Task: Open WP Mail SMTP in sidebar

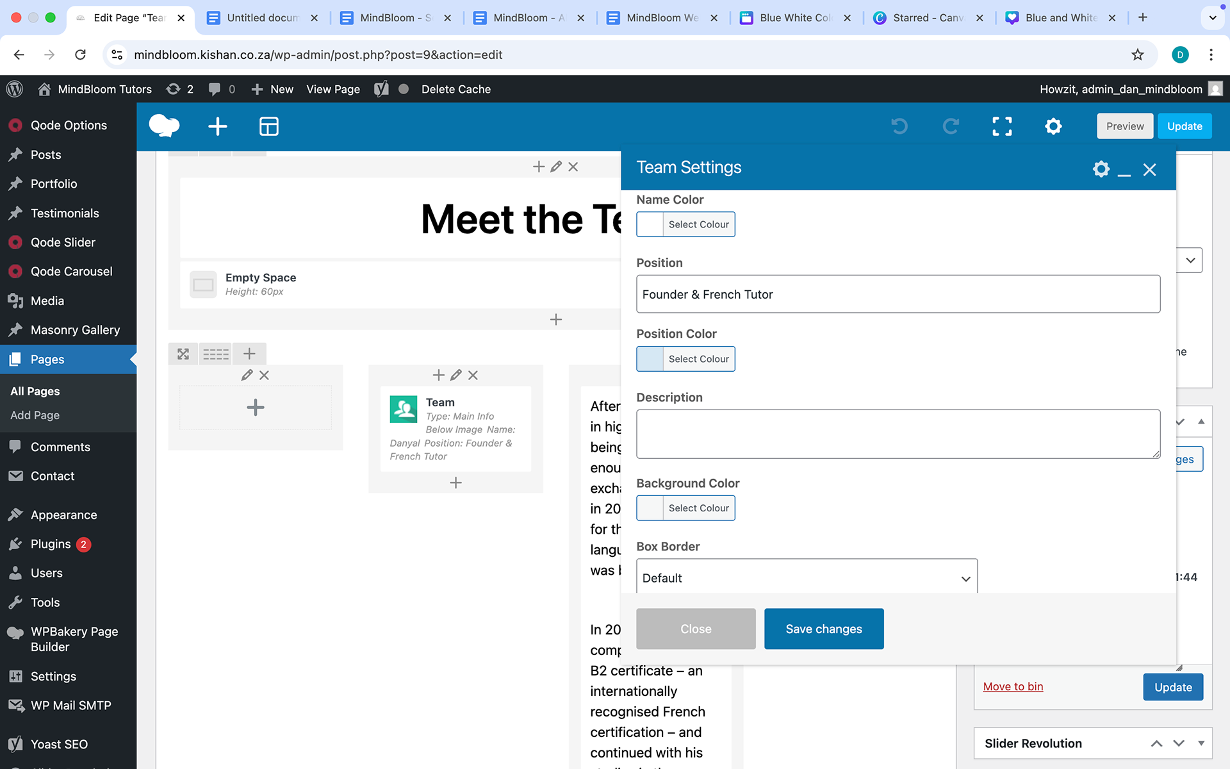Action: (70, 706)
